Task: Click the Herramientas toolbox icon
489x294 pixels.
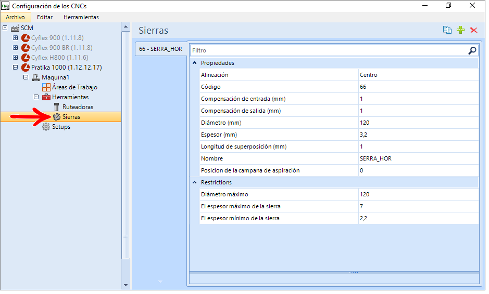Action: pyautogui.click(x=46, y=97)
